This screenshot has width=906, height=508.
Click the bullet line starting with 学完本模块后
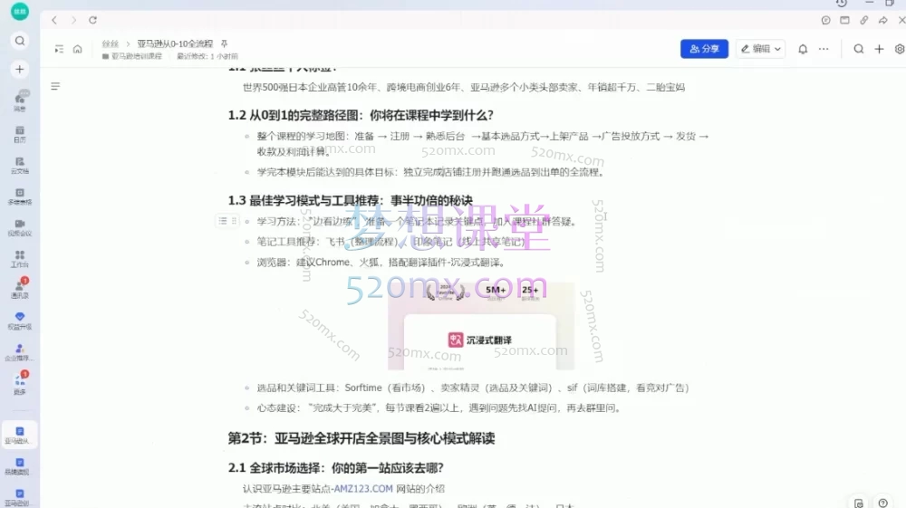point(431,172)
